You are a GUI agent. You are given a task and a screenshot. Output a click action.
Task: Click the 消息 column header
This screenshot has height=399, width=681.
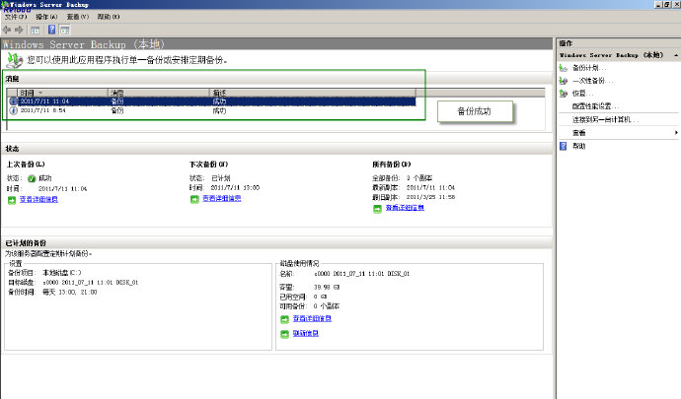158,93
